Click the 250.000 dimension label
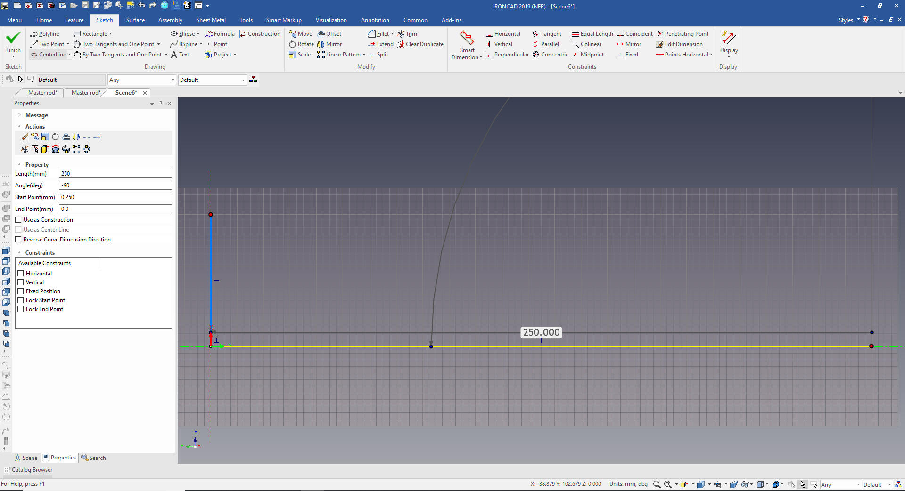Viewport: 905px width, 491px height. point(541,332)
